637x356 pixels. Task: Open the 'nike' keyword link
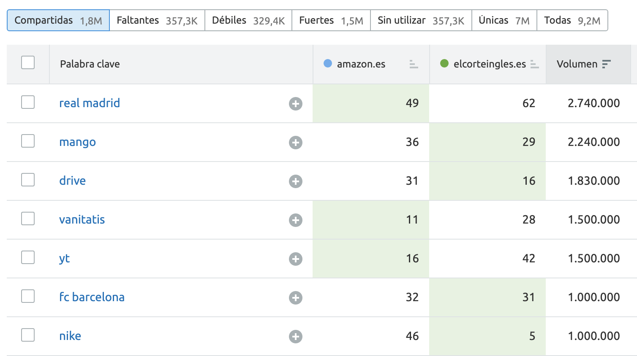[x=70, y=336]
